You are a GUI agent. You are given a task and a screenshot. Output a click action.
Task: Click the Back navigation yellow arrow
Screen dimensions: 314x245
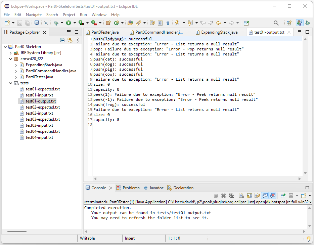pos(219,23)
